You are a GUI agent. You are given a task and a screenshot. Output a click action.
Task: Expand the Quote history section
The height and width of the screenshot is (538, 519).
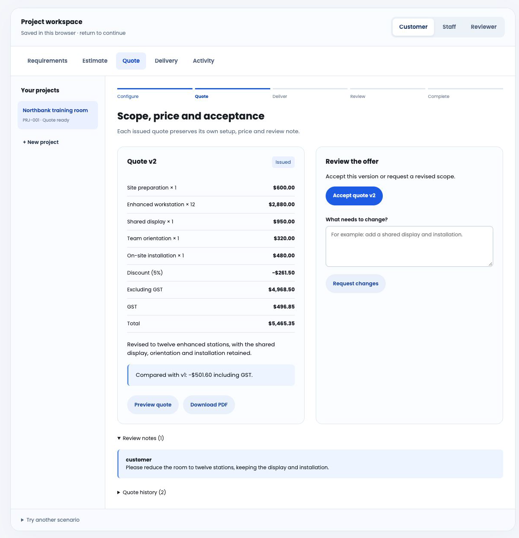tap(141, 492)
